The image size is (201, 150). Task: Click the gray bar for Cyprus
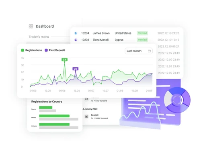[x=47, y=111]
